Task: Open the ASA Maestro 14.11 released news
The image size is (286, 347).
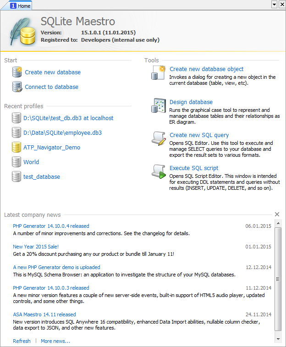Action: [x=44, y=314]
